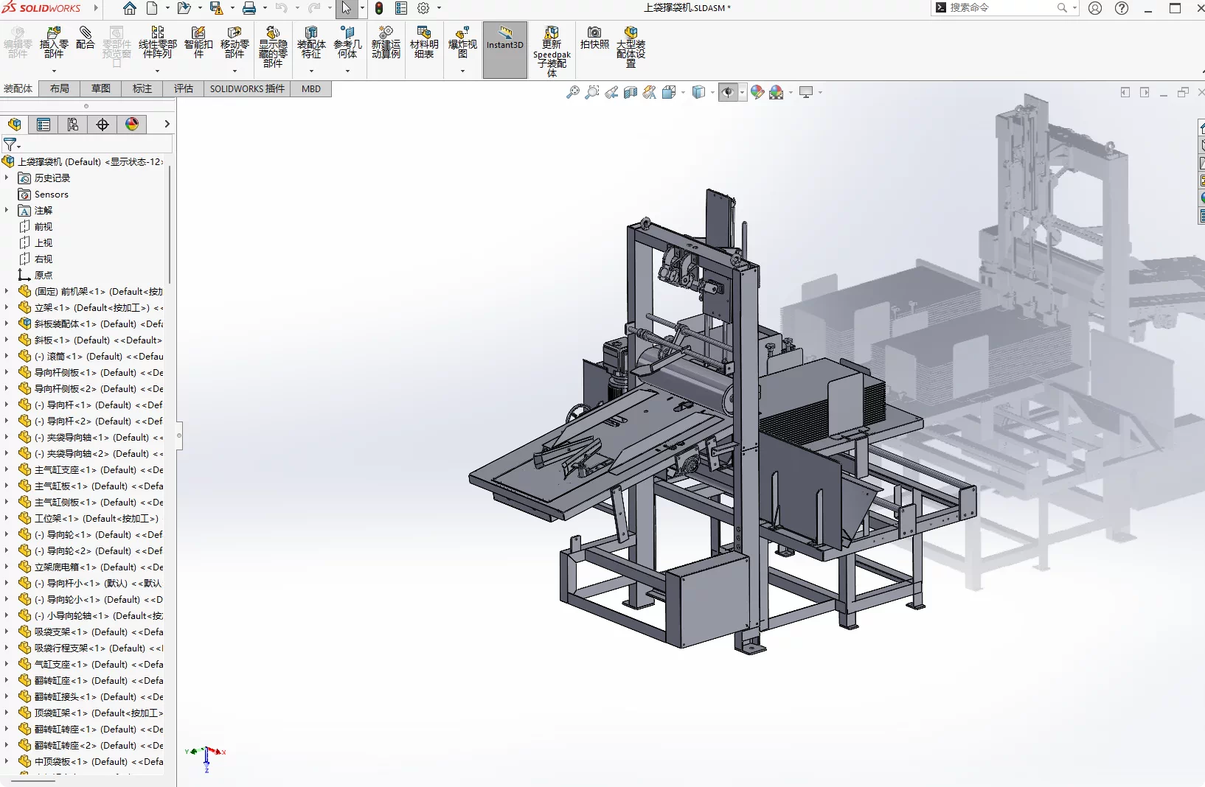Click the Home icon in the top toolbar
1205x787 pixels.
[x=130, y=8]
